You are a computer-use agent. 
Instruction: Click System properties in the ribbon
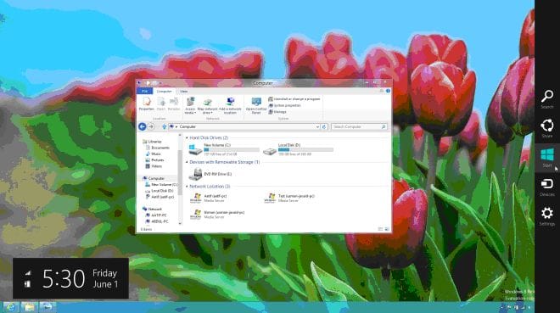tap(284, 106)
